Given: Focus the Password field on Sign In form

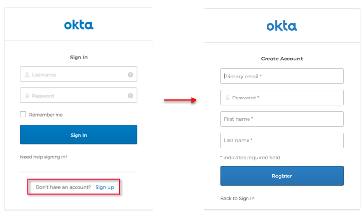Looking at the screenshot, I should (x=78, y=96).
